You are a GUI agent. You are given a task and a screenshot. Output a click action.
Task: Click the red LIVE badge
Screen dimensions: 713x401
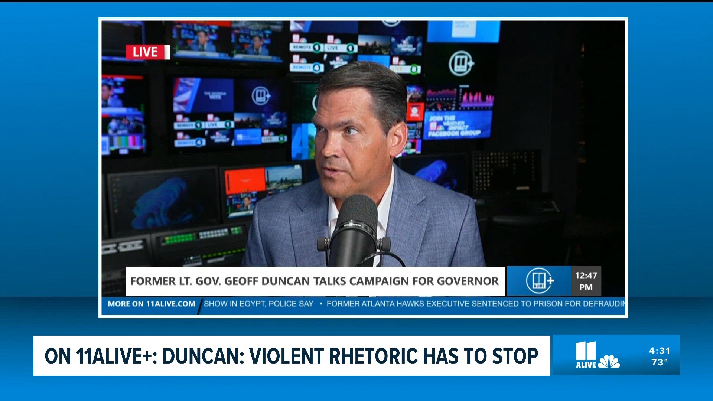(x=147, y=52)
